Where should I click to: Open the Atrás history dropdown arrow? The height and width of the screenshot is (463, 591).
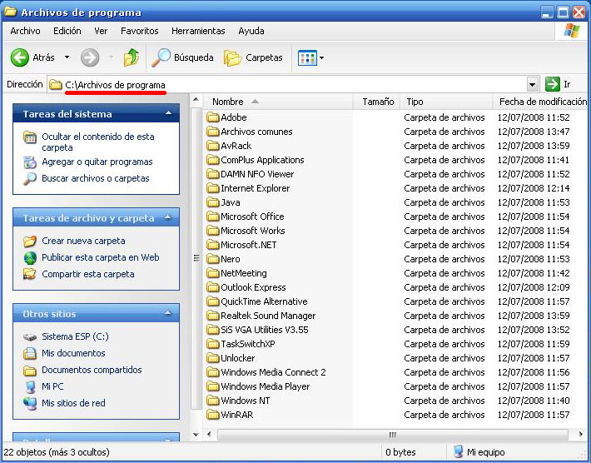coord(67,57)
